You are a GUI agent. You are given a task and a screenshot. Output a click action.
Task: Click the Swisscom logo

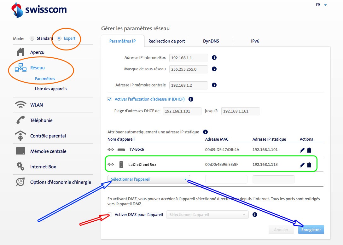(x=39, y=10)
